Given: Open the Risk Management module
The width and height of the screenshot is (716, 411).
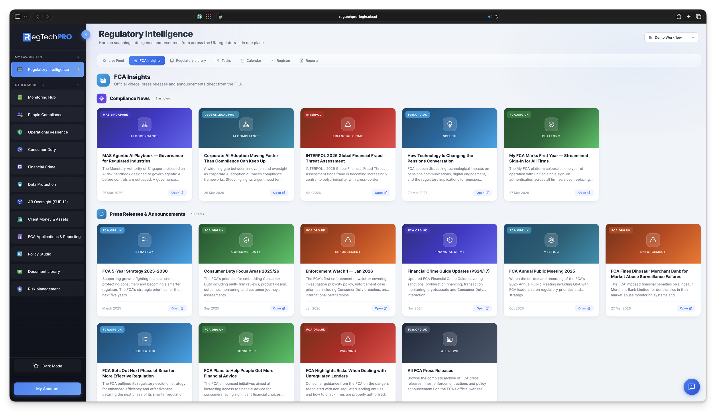Looking at the screenshot, I should pyautogui.click(x=47, y=289).
